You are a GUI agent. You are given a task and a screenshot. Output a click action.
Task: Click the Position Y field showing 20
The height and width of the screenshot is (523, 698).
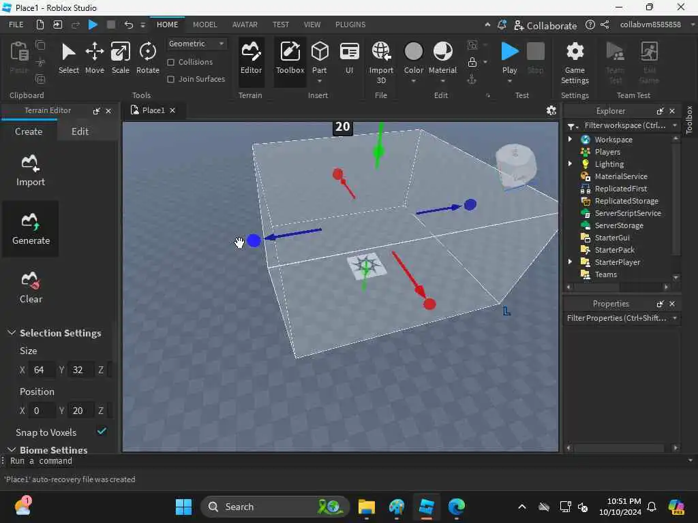click(x=80, y=410)
